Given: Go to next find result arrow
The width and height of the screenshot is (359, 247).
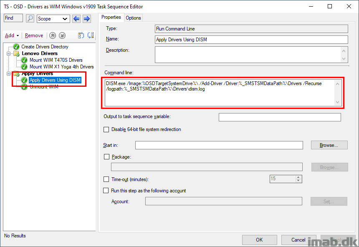Looking at the screenshot, I should [x=87, y=18].
